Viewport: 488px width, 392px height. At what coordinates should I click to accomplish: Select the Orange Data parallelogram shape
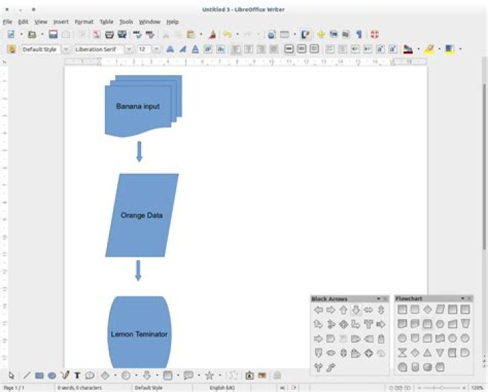[142, 215]
